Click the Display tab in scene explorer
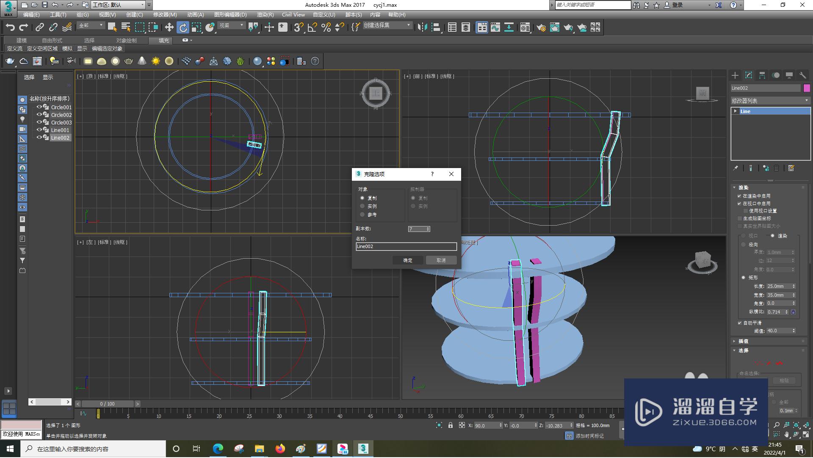This screenshot has width=813, height=458. (48, 77)
